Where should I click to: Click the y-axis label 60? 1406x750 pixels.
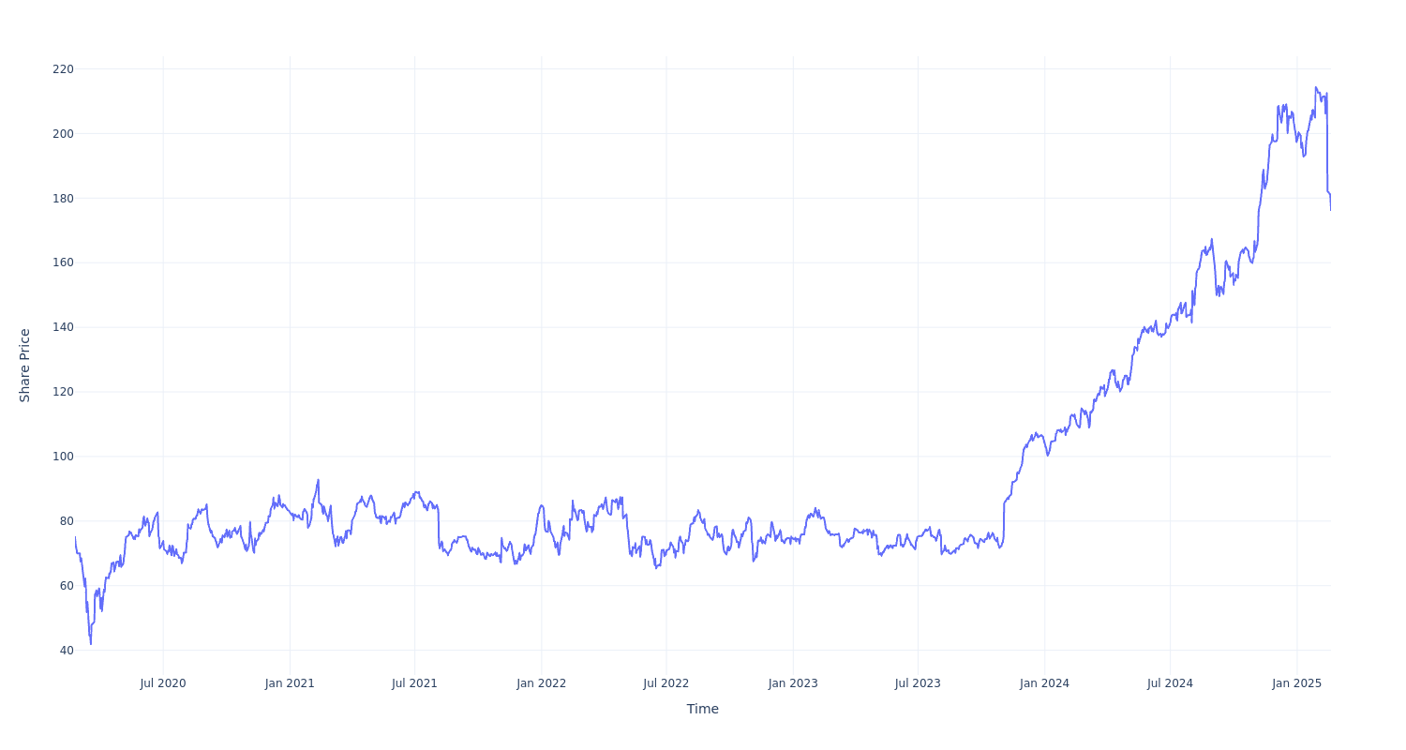(x=67, y=586)
